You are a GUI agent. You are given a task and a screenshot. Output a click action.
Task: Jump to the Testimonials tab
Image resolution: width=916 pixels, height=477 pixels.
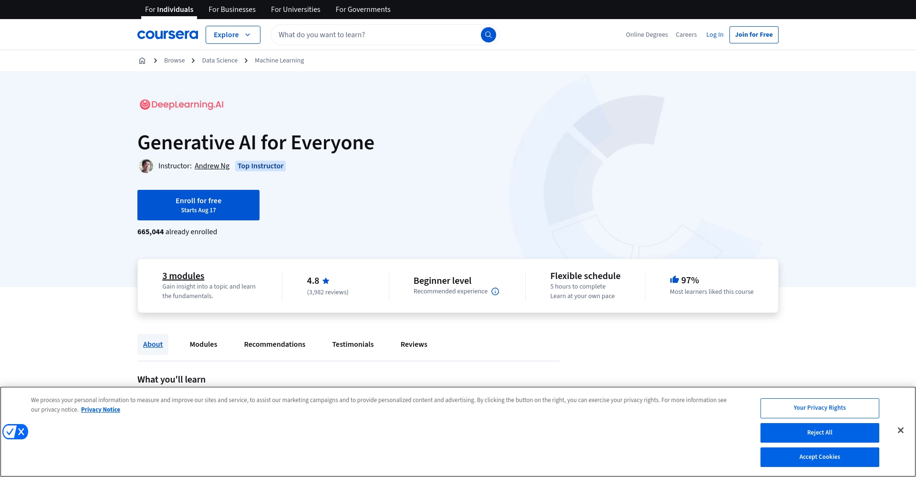pyautogui.click(x=353, y=344)
